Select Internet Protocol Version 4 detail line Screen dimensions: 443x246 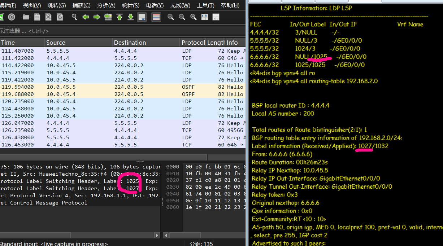[x=80, y=196]
